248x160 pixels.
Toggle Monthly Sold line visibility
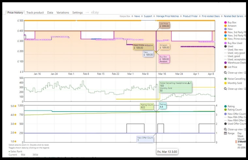[225, 83]
